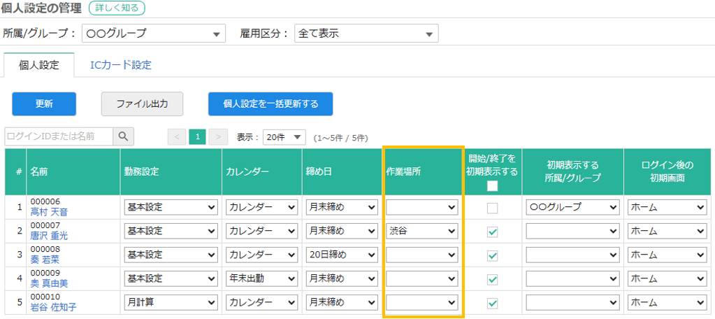Screen dimensions: 715x319
Task: Open ログイン後の初期画面 dropdown for 岩谷 佐知子
Action: pyautogui.click(x=667, y=302)
